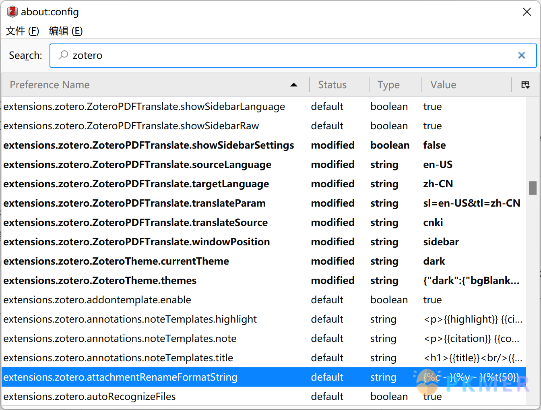Click the default status of addontemplate.enable
This screenshot has width=541, height=410.
[327, 300]
